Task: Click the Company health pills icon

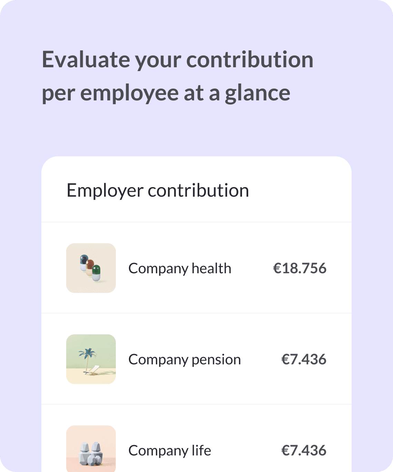Action: click(x=91, y=268)
